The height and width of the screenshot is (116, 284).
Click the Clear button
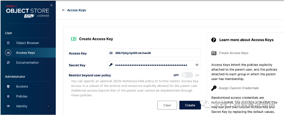(167, 105)
